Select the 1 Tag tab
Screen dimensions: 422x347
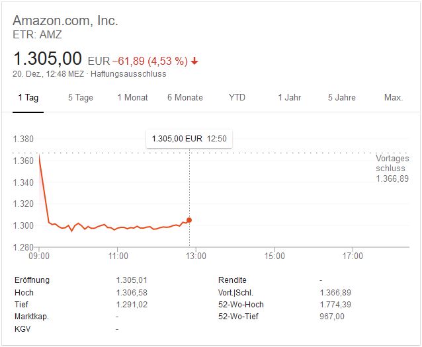pos(28,98)
